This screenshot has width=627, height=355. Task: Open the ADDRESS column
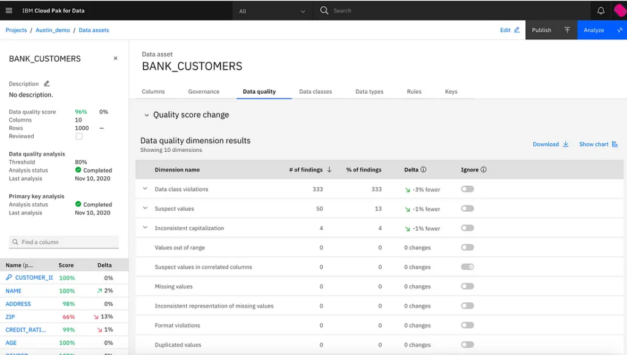click(x=18, y=304)
